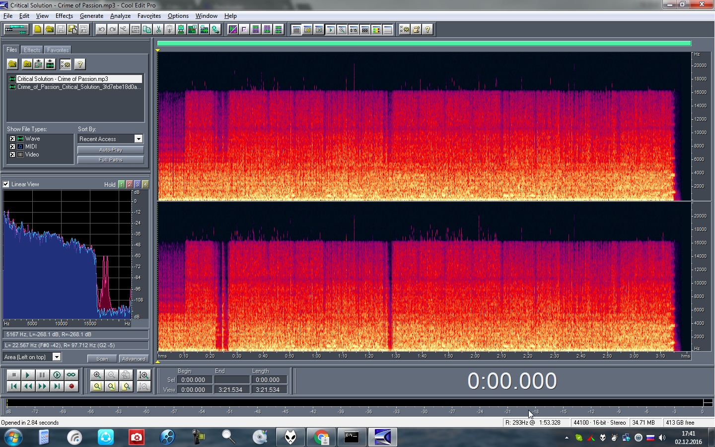Viewport: 715px width, 447px height.
Task: Click the Advanced button
Action: pos(134,359)
